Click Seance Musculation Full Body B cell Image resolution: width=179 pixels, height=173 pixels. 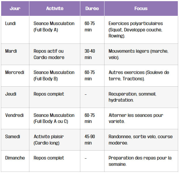[54, 75]
